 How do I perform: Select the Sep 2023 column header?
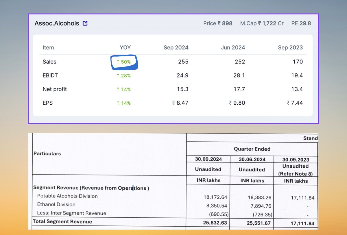[x=290, y=48]
